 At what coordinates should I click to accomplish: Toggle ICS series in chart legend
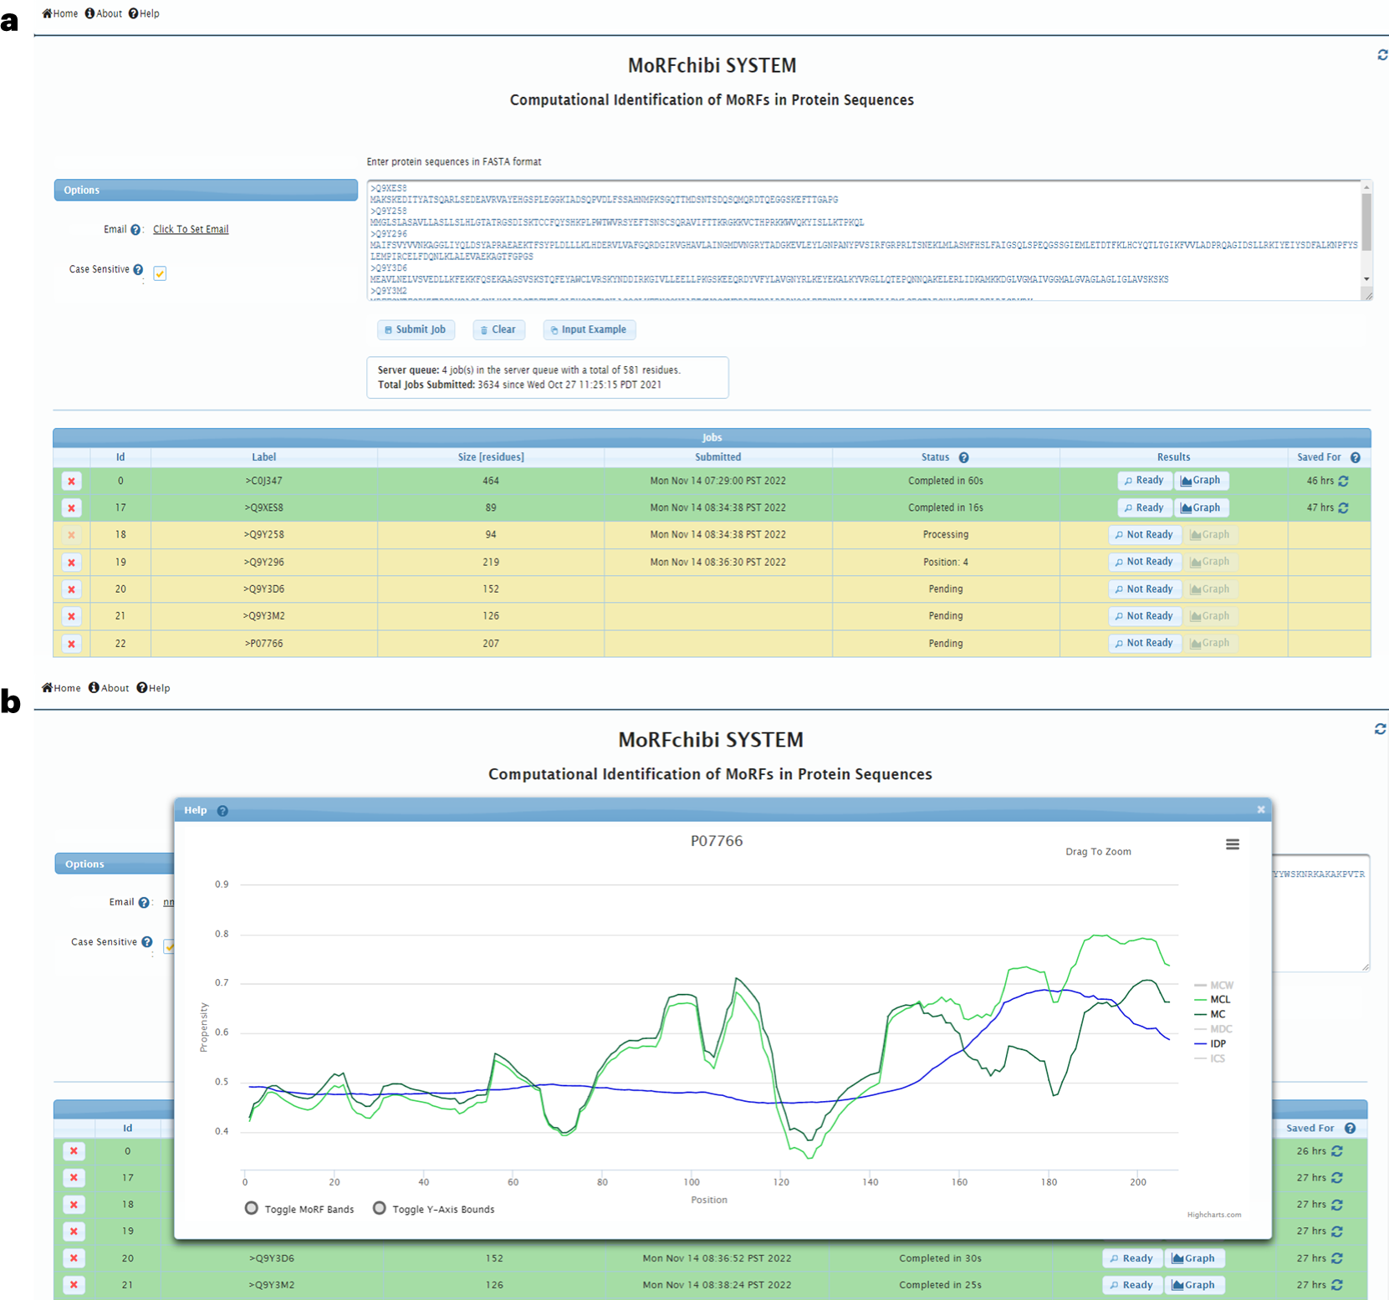(x=1210, y=1059)
